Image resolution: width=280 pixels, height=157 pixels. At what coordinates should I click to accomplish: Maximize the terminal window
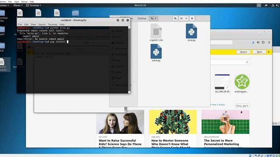122,20
